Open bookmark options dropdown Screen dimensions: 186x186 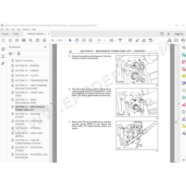pyautogui.click(x=11, y=54)
